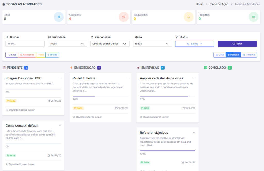The image size is (264, 171).
Task: Switch to Lista view
Action: pos(219,55)
